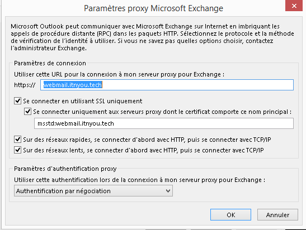Click the 'Utiliser cette URL' label
The height and width of the screenshot is (230, 306).
pyautogui.click(x=119, y=74)
